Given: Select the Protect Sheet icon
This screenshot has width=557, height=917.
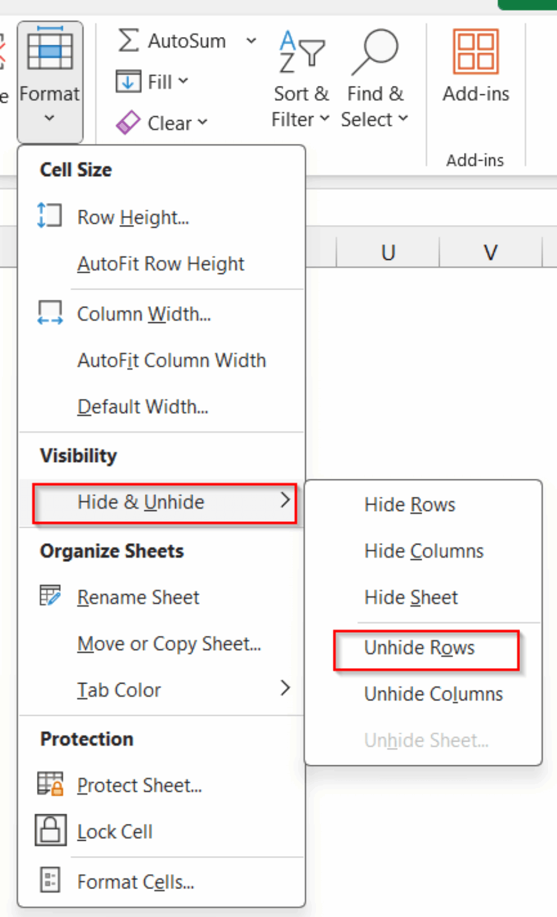Looking at the screenshot, I should pos(49,785).
